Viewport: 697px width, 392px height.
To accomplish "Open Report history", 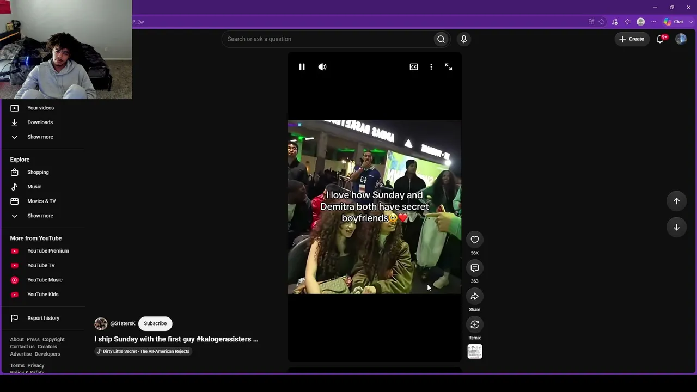I will 44,318.
